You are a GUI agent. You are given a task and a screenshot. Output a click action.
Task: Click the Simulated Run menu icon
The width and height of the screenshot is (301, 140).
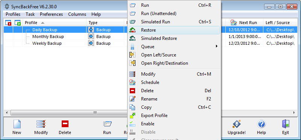(x=133, y=22)
